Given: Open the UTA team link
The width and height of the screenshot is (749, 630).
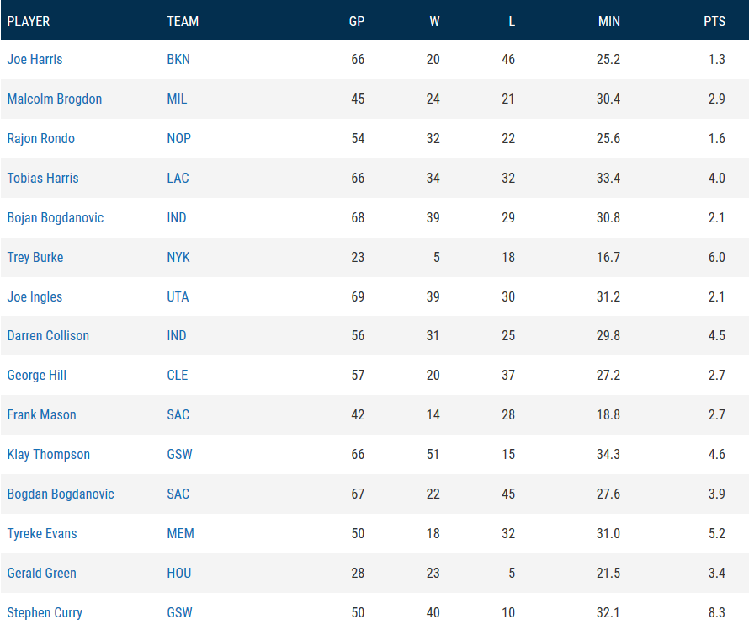Looking at the screenshot, I should point(178,297).
